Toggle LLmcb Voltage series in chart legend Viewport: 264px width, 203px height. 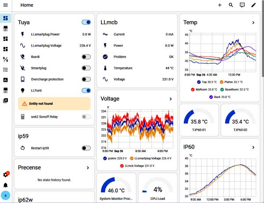[x=137, y=166]
